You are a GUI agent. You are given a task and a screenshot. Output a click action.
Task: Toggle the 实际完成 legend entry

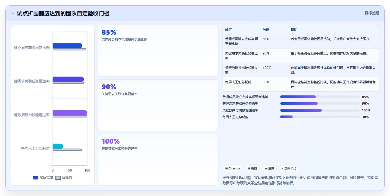coord(43,178)
